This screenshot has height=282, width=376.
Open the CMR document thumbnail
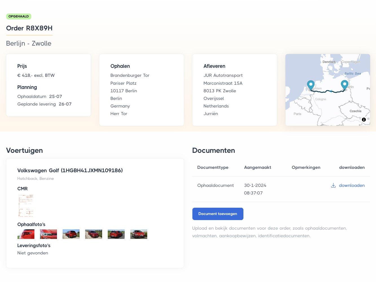click(x=26, y=205)
